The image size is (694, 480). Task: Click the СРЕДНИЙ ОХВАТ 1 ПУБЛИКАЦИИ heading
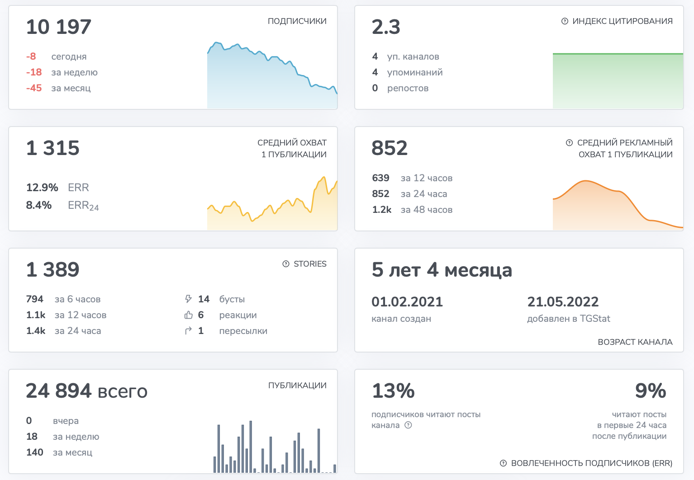tap(292, 148)
